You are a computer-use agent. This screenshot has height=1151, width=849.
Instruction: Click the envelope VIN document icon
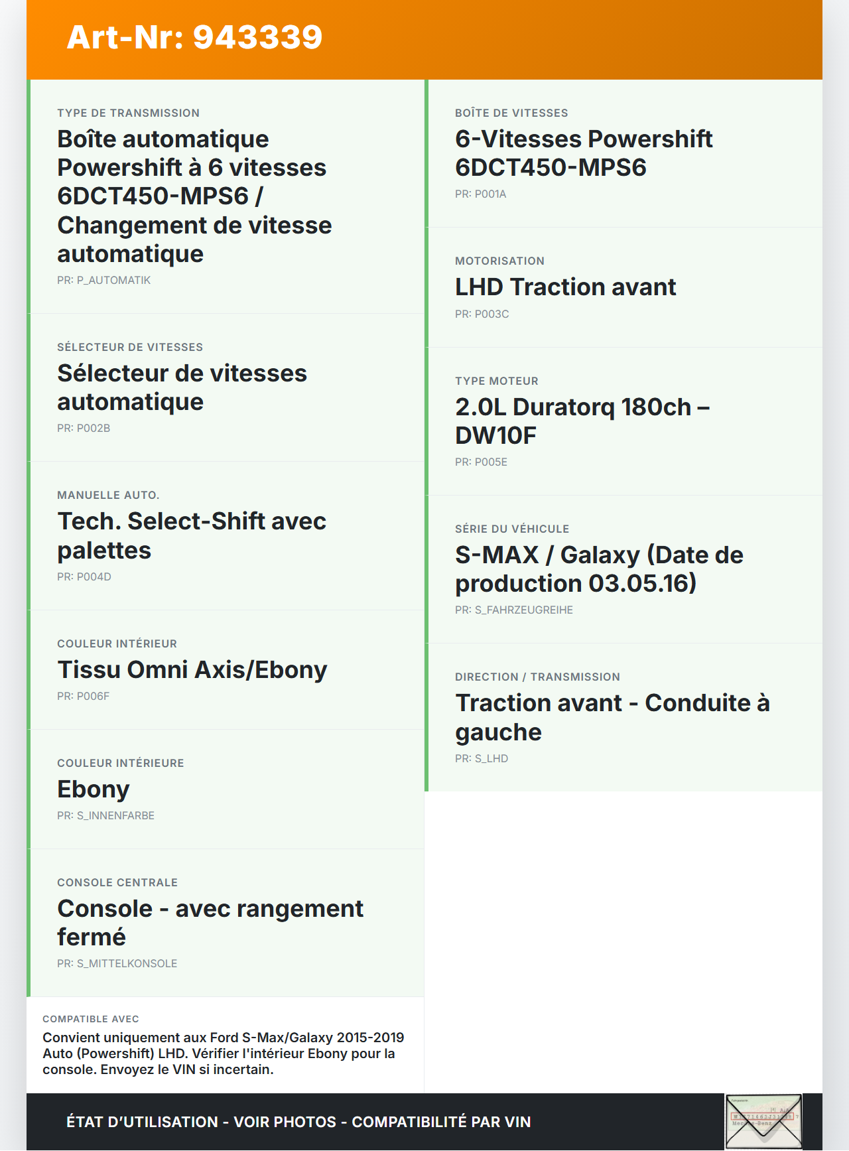click(x=763, y=1121)
